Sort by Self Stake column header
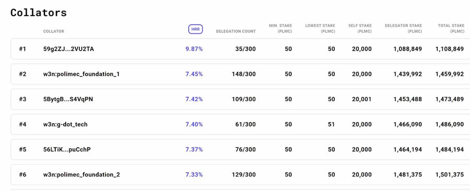Image resolution: width=470 pixels, height=191 pixels. point(360,28)
